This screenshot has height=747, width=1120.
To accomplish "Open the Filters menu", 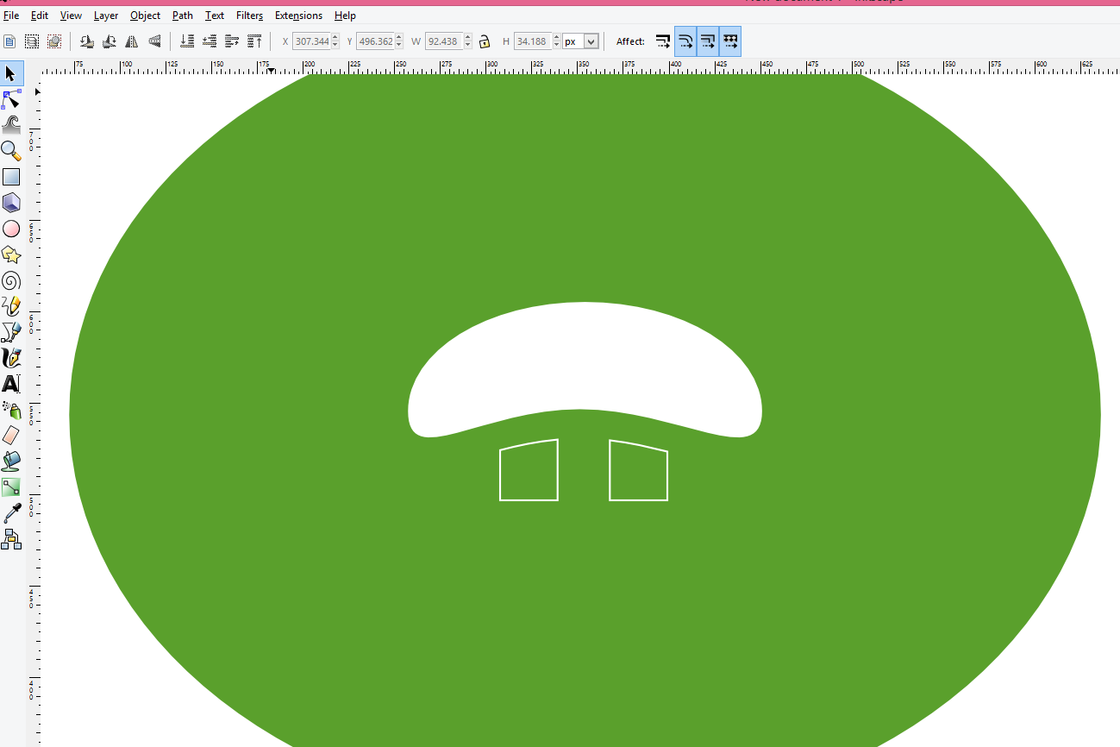I will pos(249,16).
